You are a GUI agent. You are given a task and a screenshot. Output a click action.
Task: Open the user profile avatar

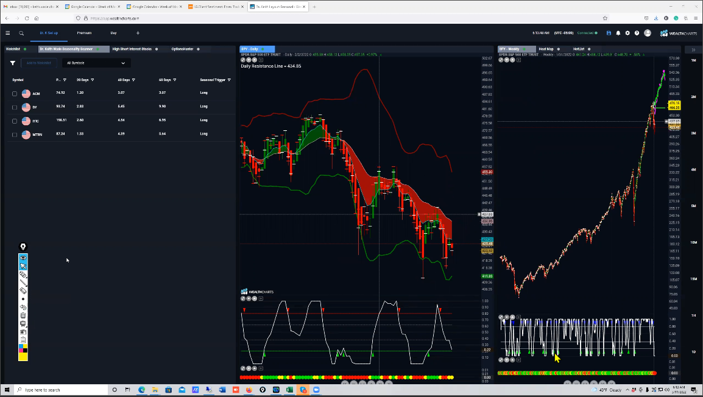coord(648,33)
